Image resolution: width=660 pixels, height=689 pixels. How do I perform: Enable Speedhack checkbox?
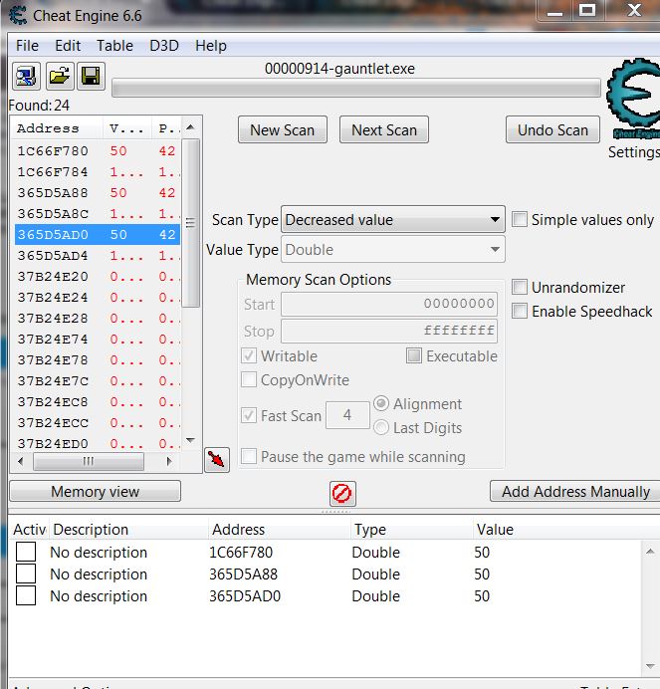tap(520, 311)
